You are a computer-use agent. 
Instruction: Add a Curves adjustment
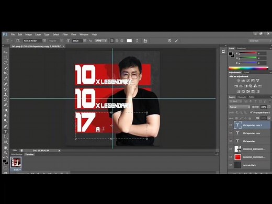[x=248, y=81]
